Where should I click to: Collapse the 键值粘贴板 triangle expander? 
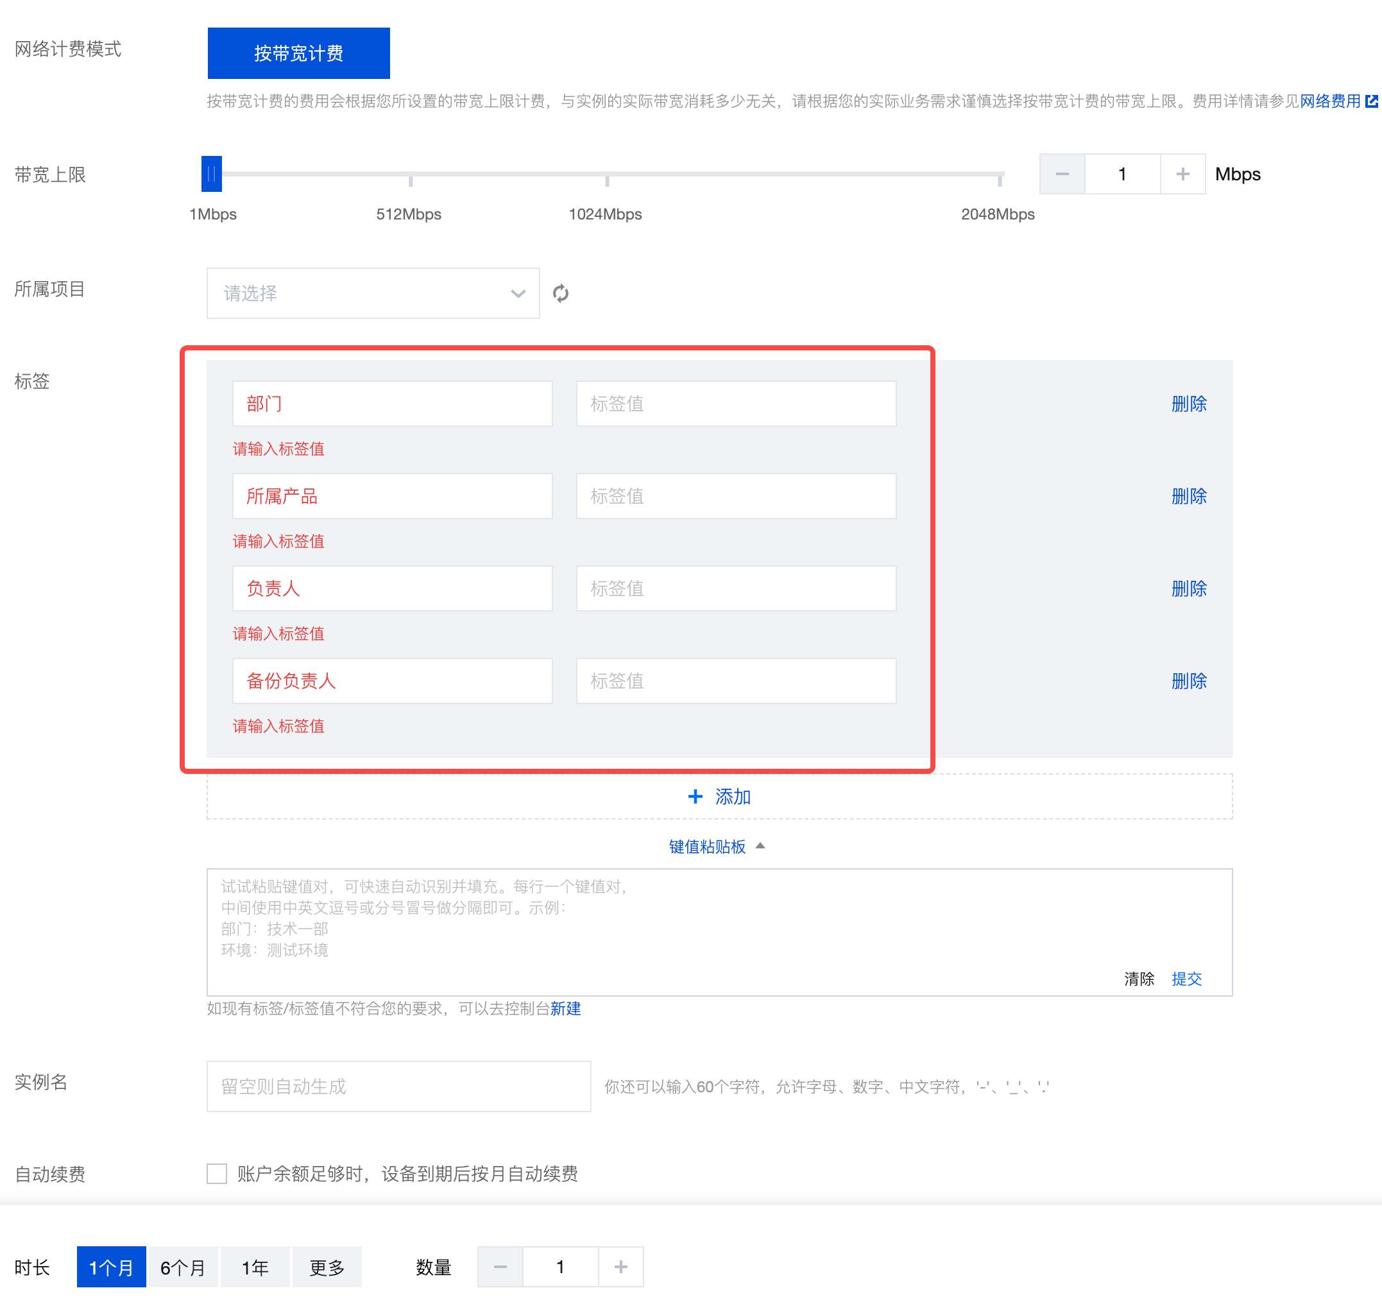[x=760, y=846]
